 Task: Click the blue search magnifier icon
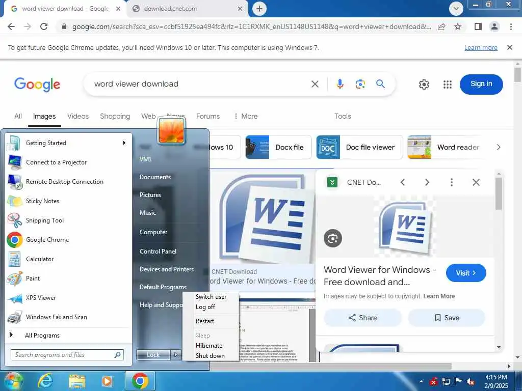[380, 84]
